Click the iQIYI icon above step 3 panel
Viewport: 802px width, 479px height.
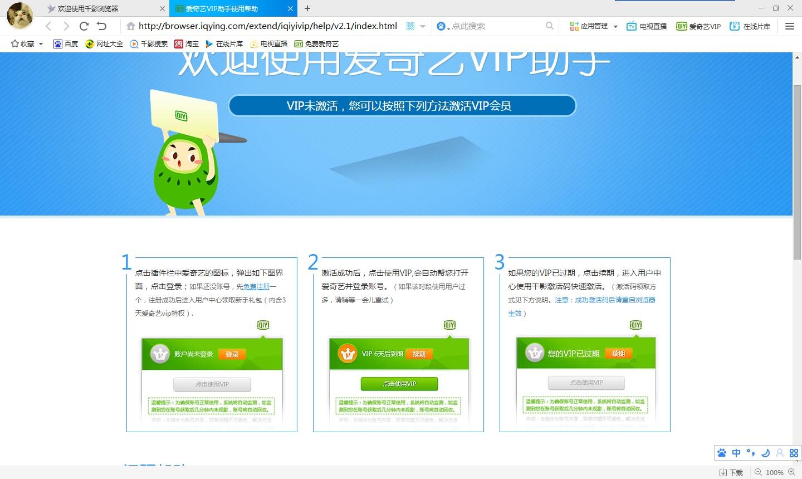(635, 325)
